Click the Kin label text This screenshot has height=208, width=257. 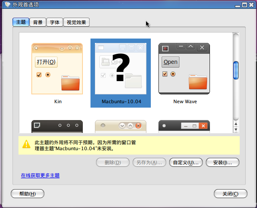(x=58, y=102)
